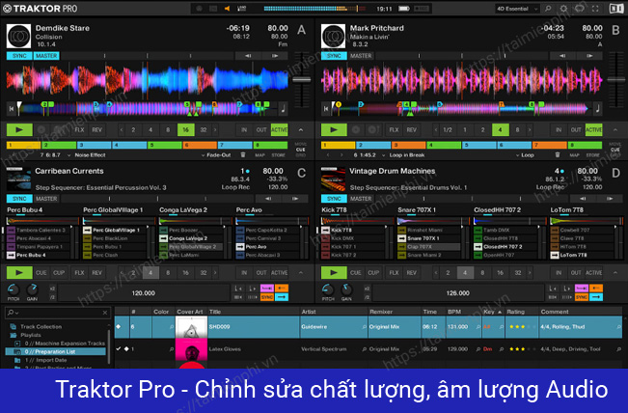Toggle MASTER on Deck A
The width and height of the screenshot is (628, 413).
[46, 56]
